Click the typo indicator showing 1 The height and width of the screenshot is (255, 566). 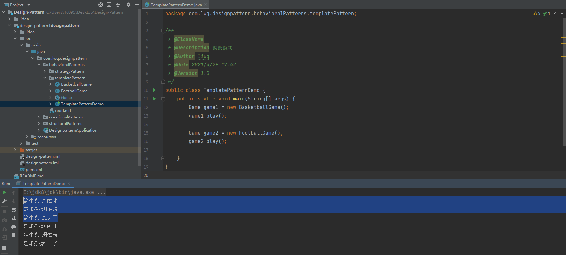(547, 14)
